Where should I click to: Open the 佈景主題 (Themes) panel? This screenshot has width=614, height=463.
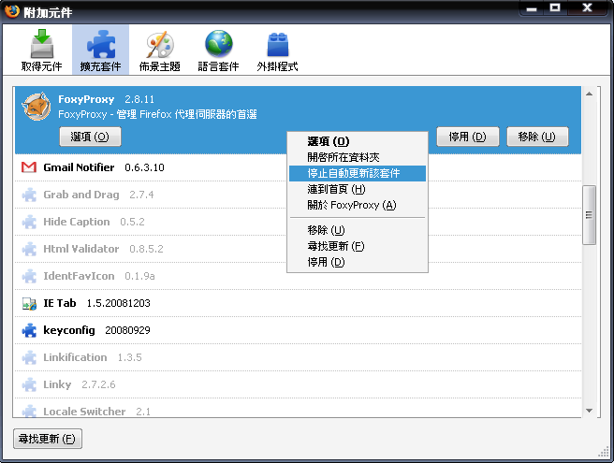click(x=159, y=52)
